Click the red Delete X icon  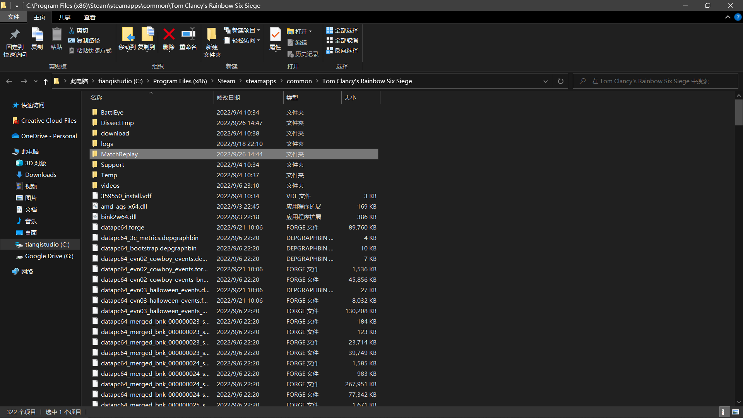click(x=169, y=34)
